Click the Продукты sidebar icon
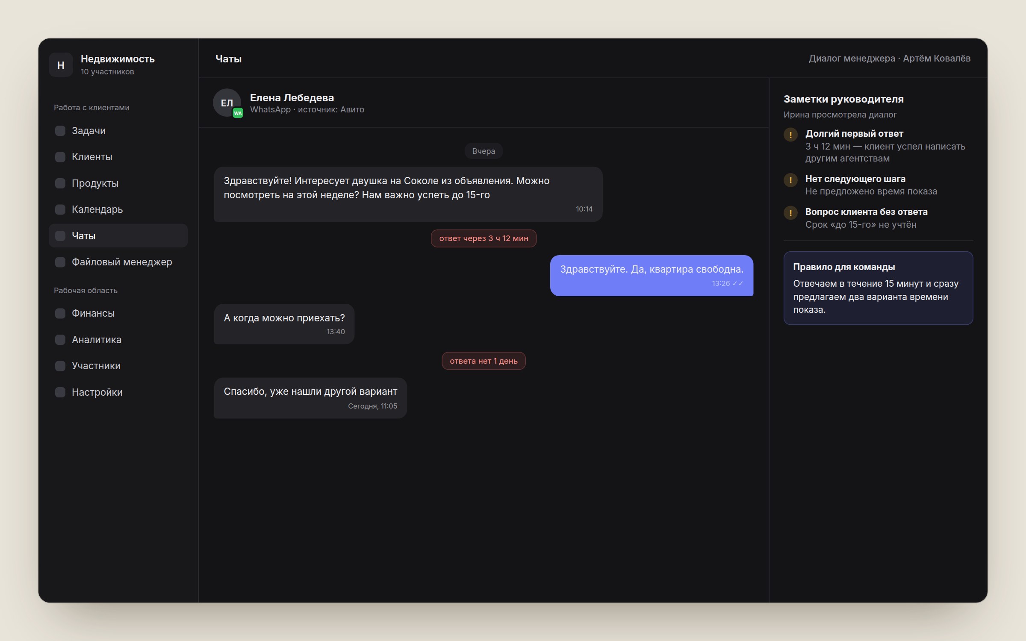The width and height of the screenshot is (1026, 641). tap(60, 183)
